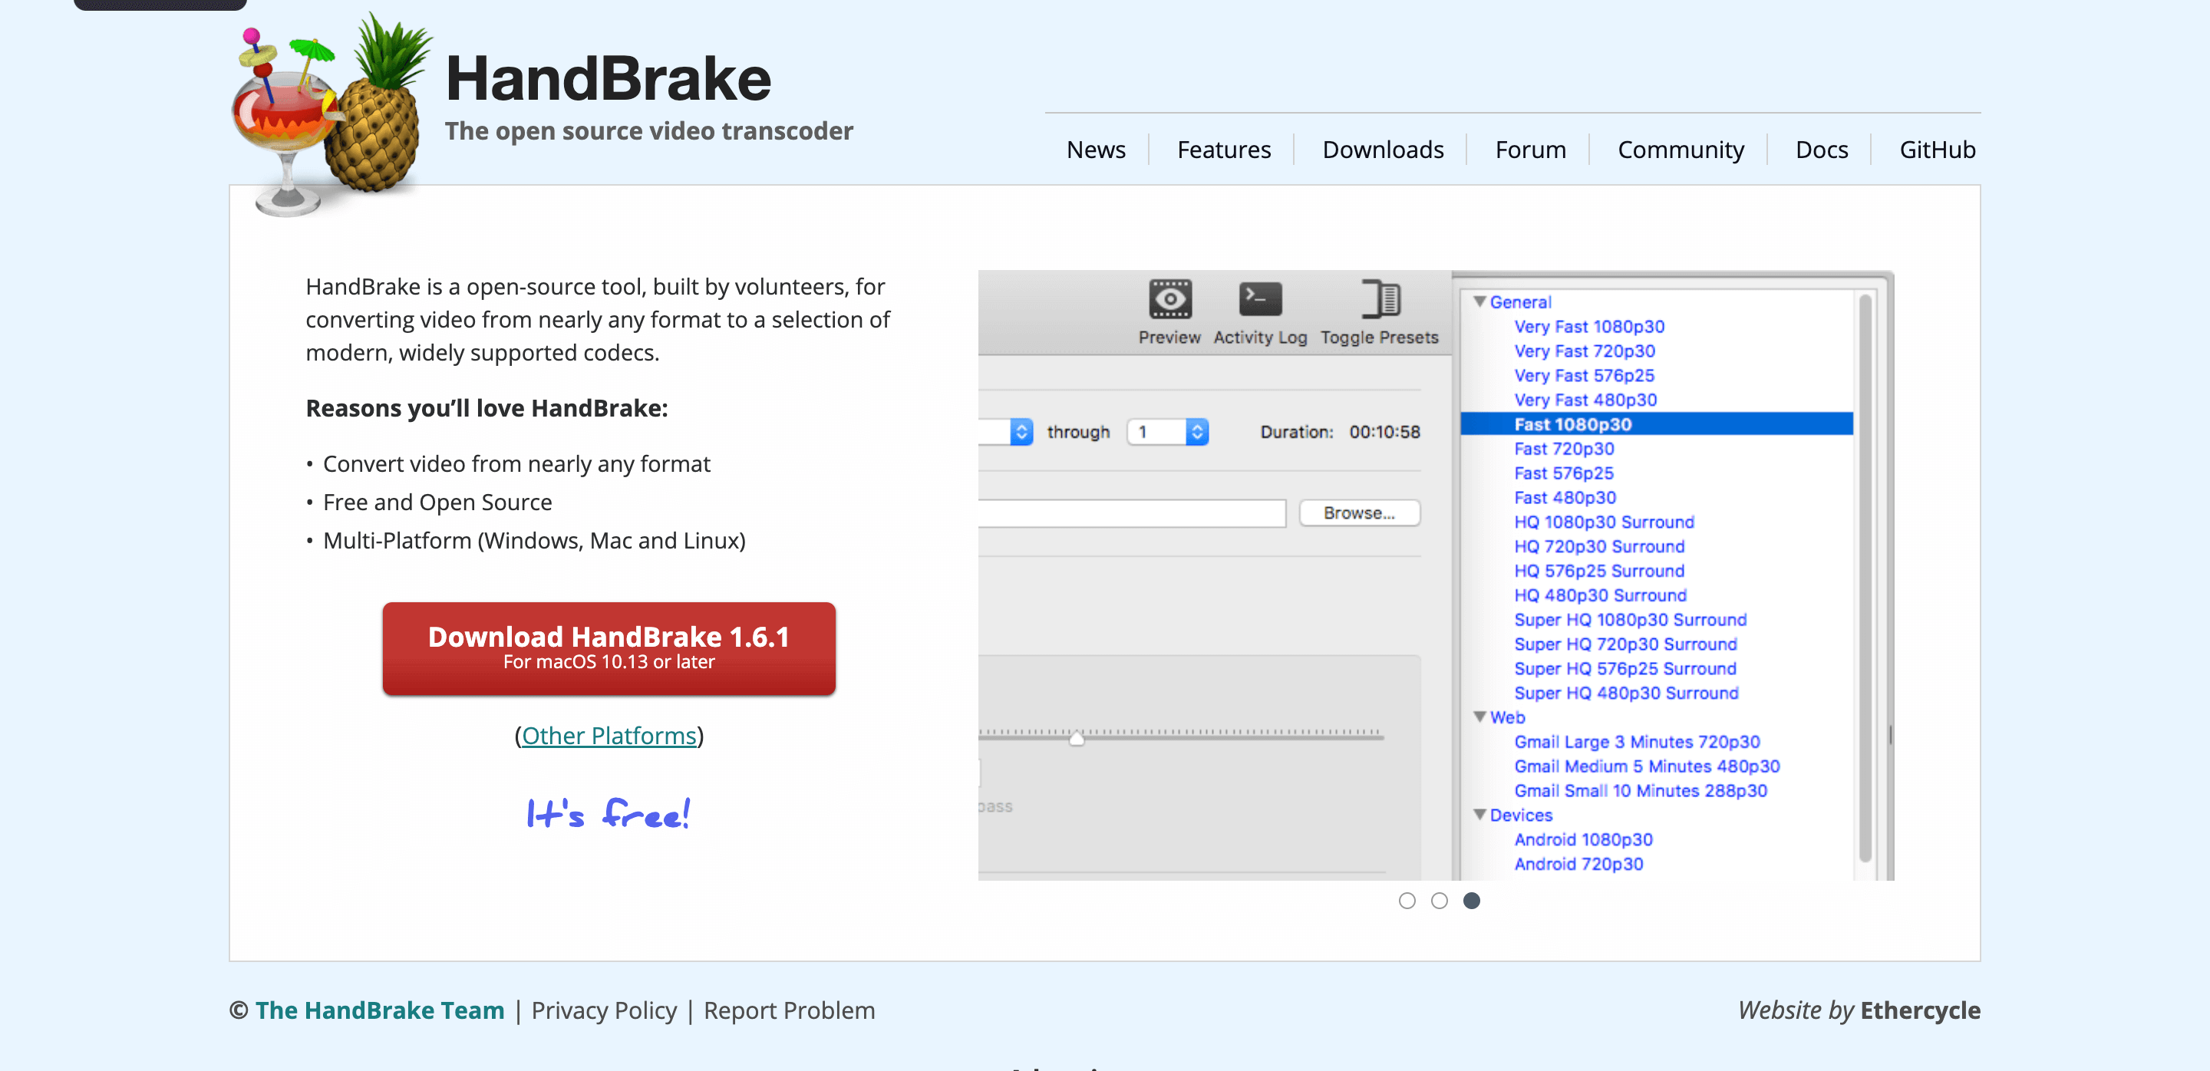The image size is (2210, 1071).
Task: Click the Toggle Presets icon
Action: click(x=1380, y=299)
